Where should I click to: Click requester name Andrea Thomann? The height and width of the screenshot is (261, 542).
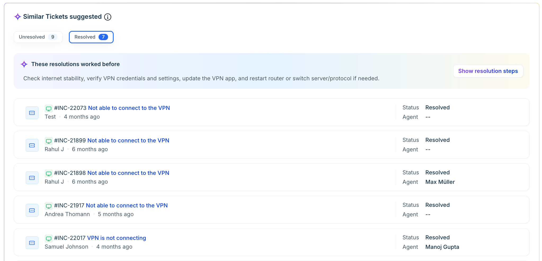pos(67,214)
